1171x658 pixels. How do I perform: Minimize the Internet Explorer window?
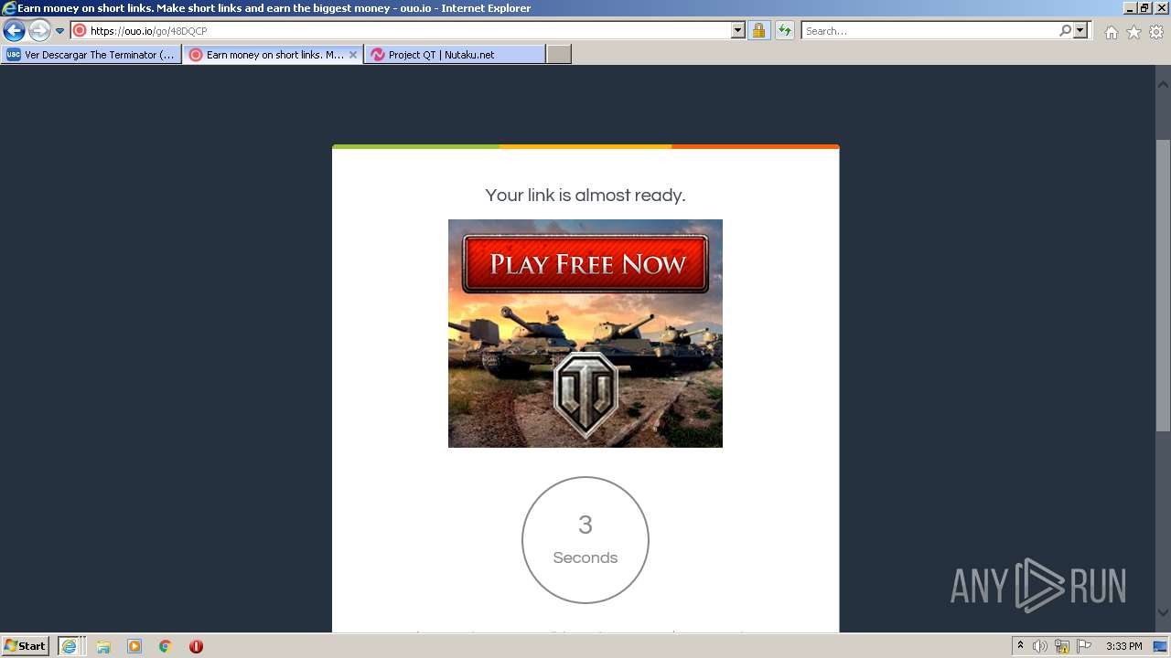click(x=1129, y=7)
